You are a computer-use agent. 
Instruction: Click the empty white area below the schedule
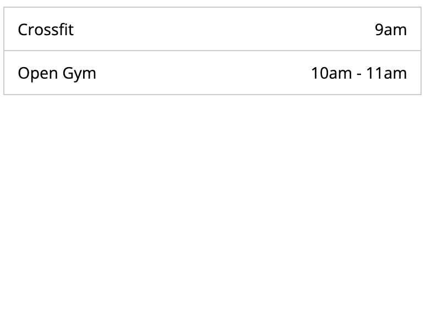(x=213, y=206)
